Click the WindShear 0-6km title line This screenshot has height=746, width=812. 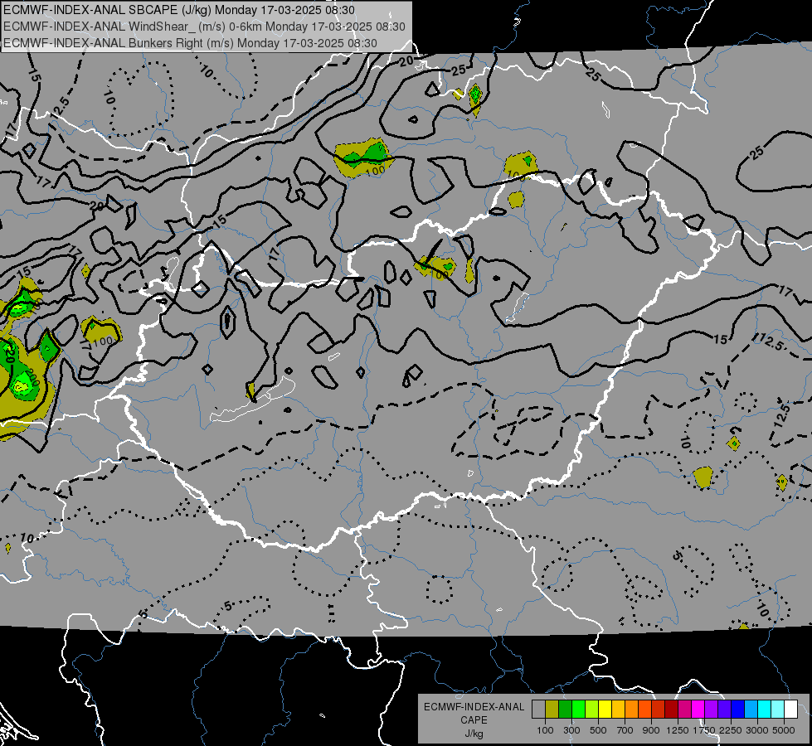204,27
